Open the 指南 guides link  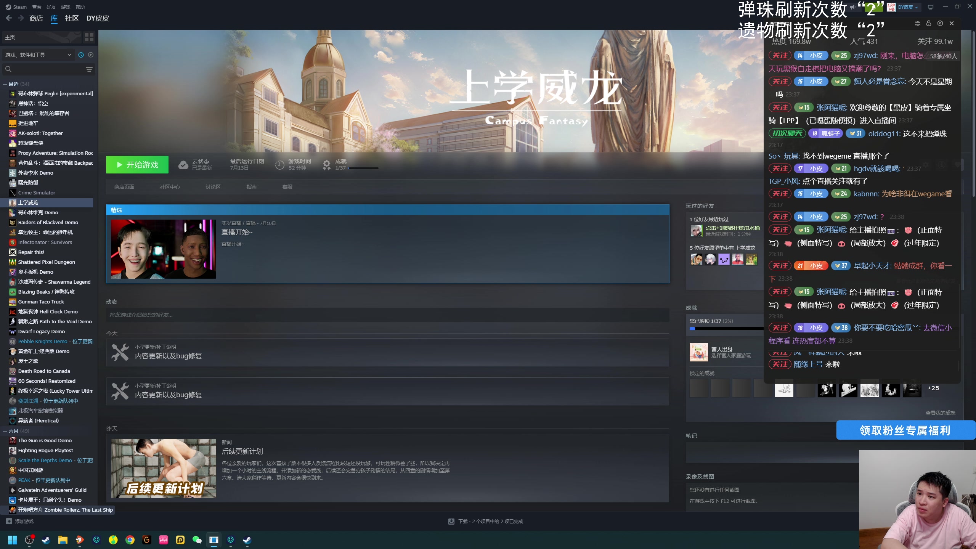tap(252, 187)
